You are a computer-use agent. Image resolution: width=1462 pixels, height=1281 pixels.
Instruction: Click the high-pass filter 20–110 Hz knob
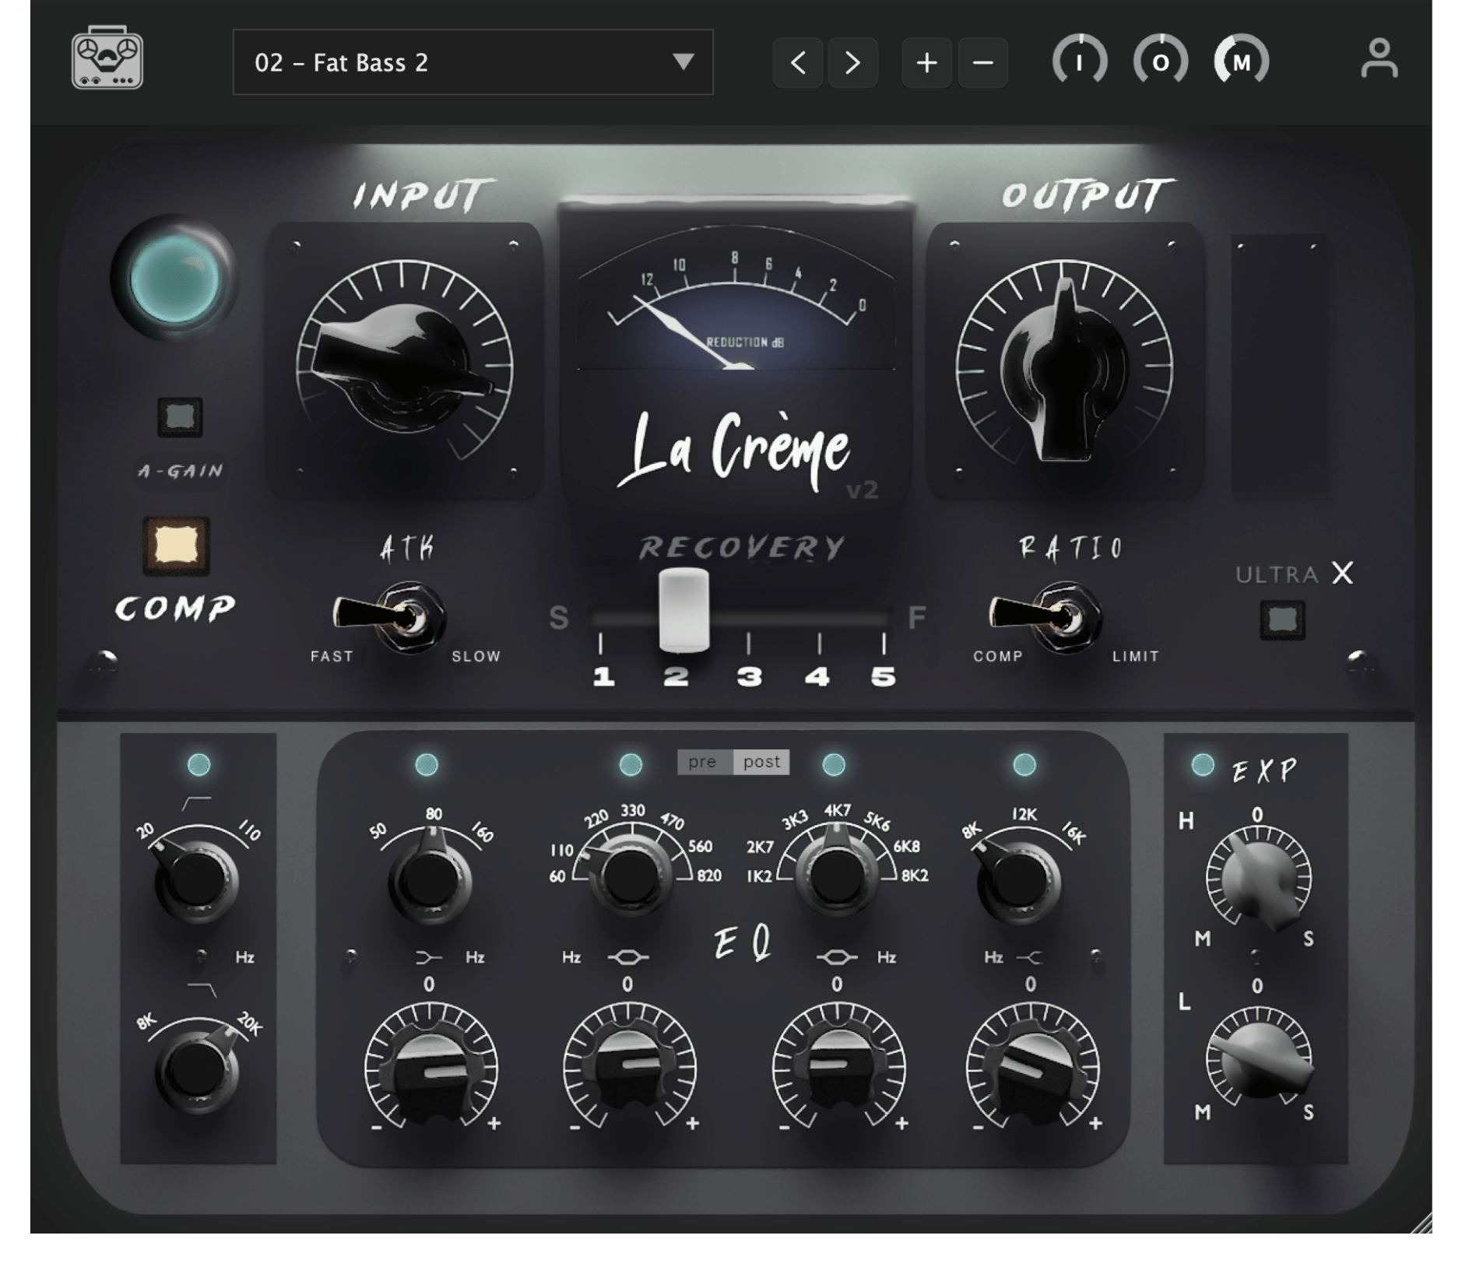[196, 879]
